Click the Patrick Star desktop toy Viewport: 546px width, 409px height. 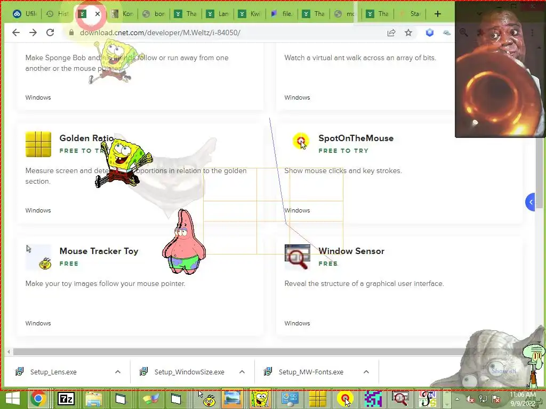click(184, 241)
